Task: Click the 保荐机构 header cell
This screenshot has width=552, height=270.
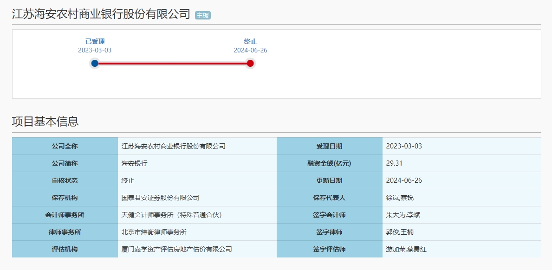Action: pyautogui.click(x=65, y=198)
